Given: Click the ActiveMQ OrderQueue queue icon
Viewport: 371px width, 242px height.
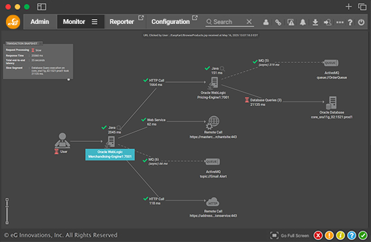Looking at the screenshot, I should coord(331,63).
